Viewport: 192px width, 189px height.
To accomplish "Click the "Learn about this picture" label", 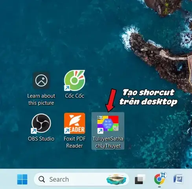I will click(x=41, y=100).
